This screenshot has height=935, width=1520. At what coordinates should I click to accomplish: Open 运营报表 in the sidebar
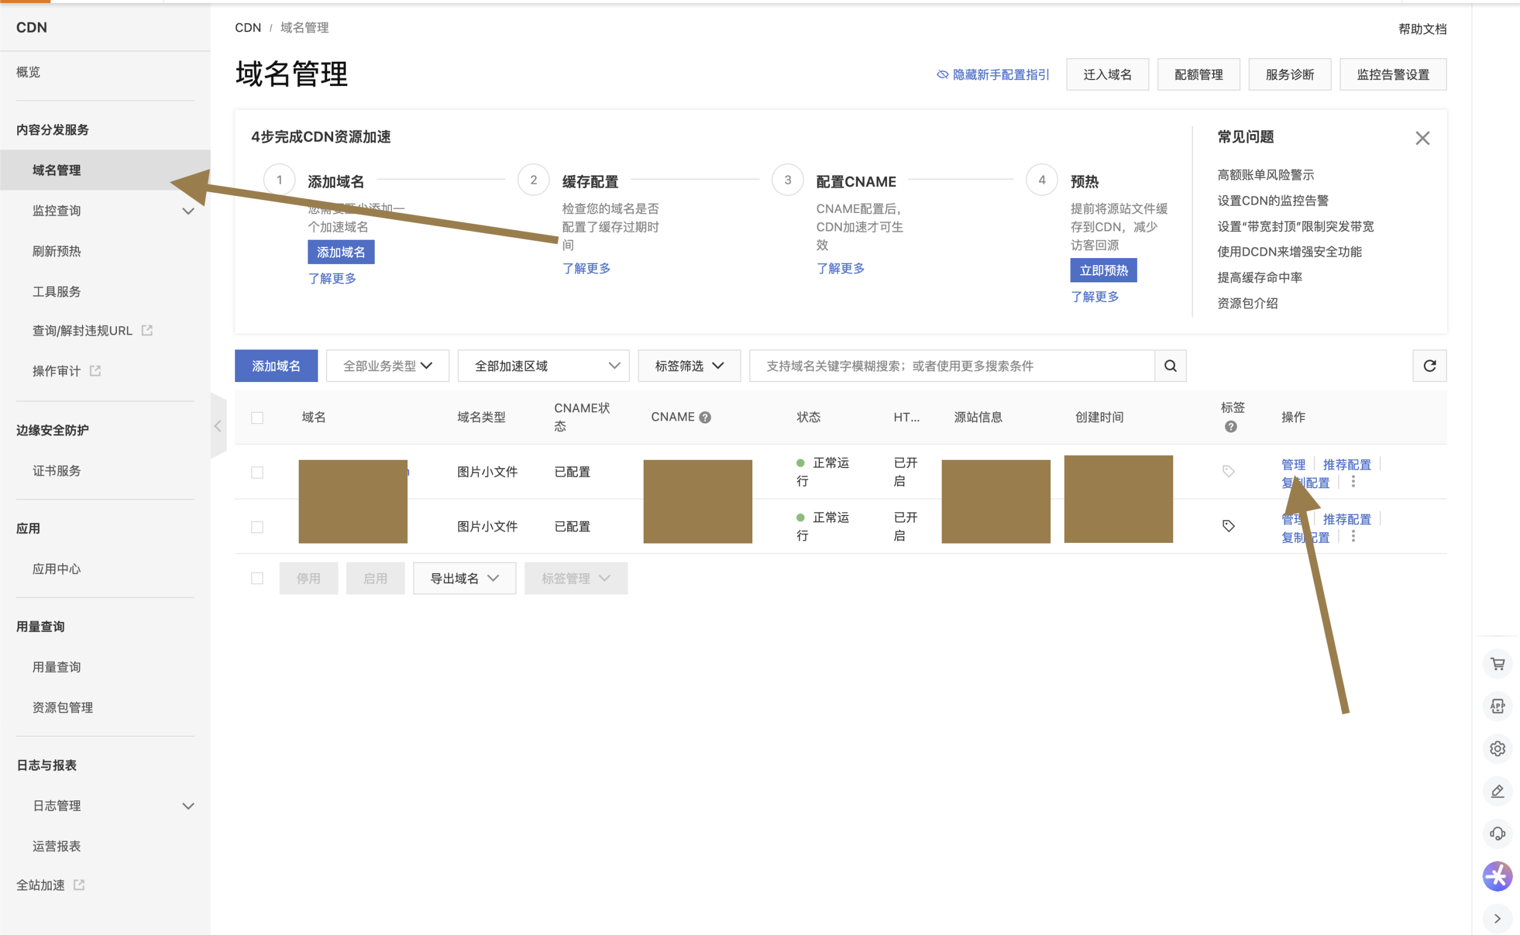(56, 846)
